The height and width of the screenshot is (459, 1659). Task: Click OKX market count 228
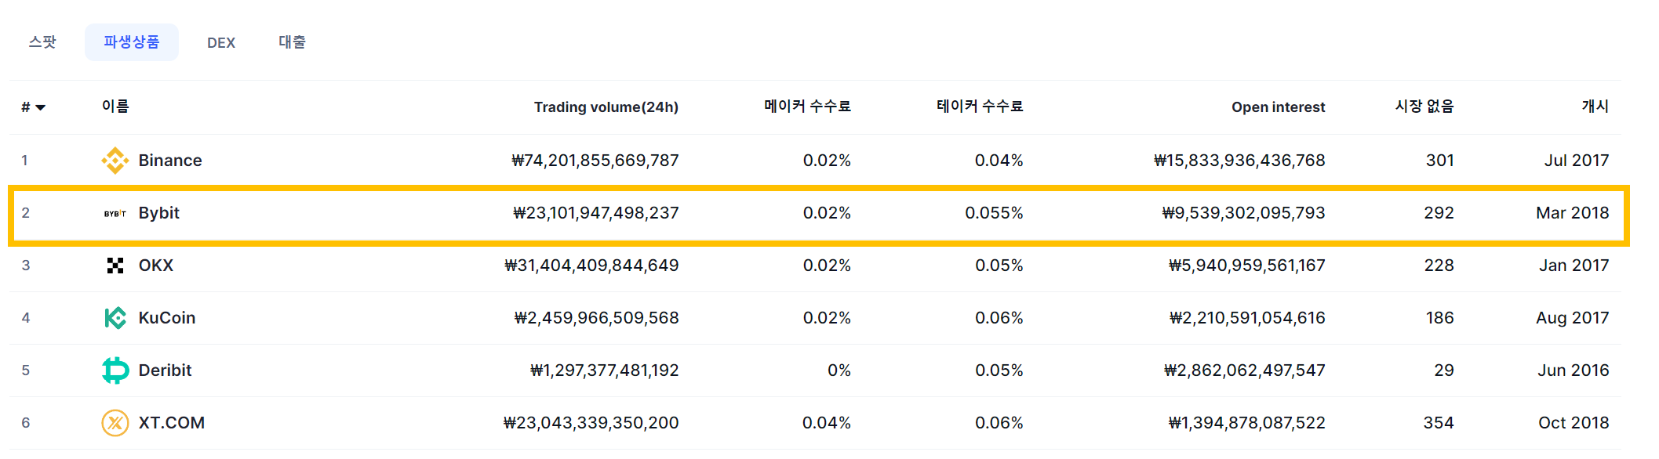click(x=1439, y=266)
